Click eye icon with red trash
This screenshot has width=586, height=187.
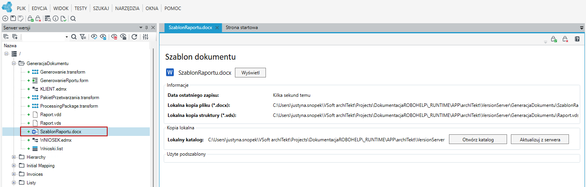(115, 37)
